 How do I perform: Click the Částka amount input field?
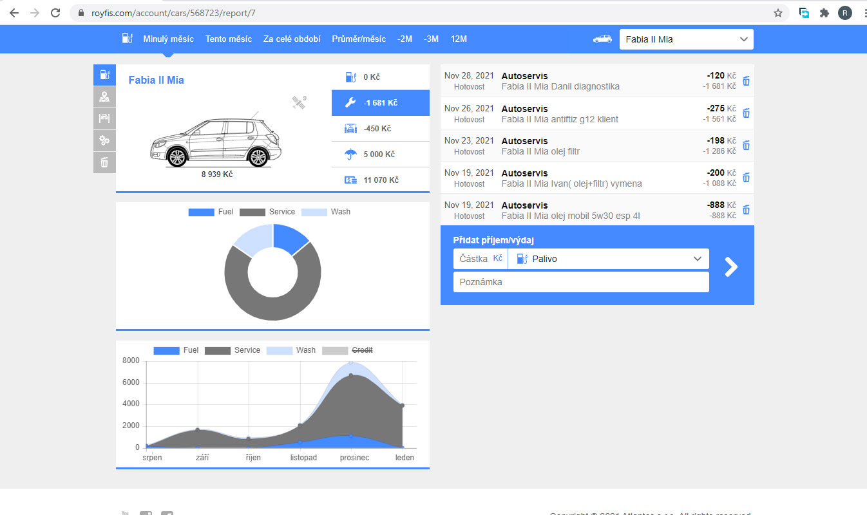point(481,259)
